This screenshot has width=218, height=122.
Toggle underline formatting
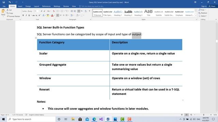[29, 15]
